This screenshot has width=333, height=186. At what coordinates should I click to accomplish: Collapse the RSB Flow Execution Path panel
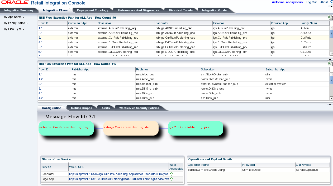pos(330,60)
